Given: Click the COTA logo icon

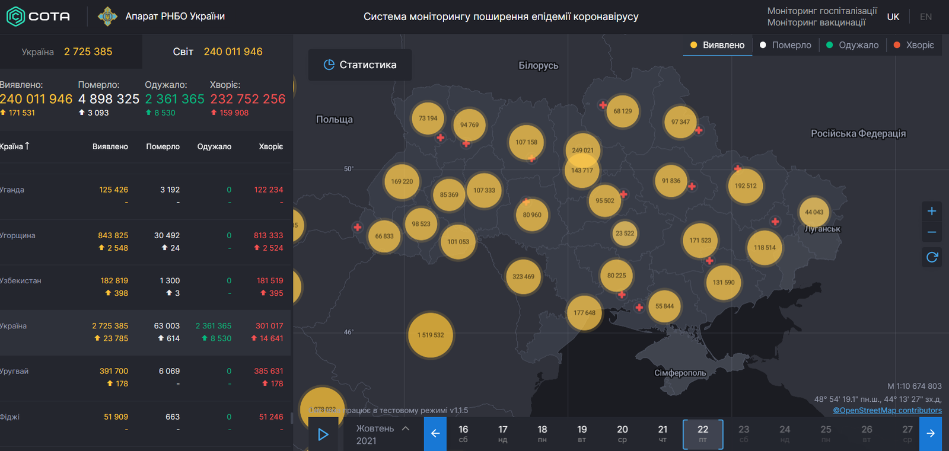Looking at the screenshot, I should pyautogui.click(x=15, y=17).
